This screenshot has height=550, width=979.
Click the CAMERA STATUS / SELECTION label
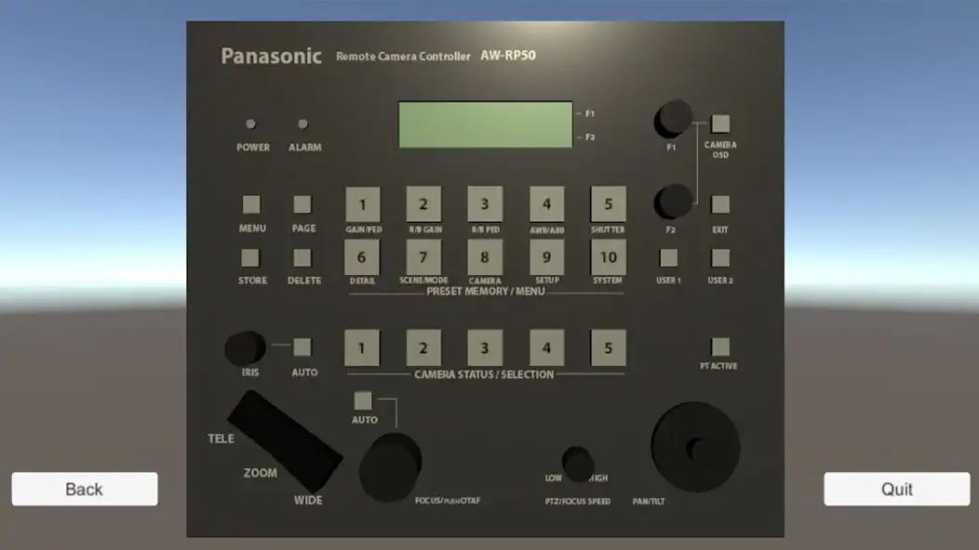pos(484,374)
